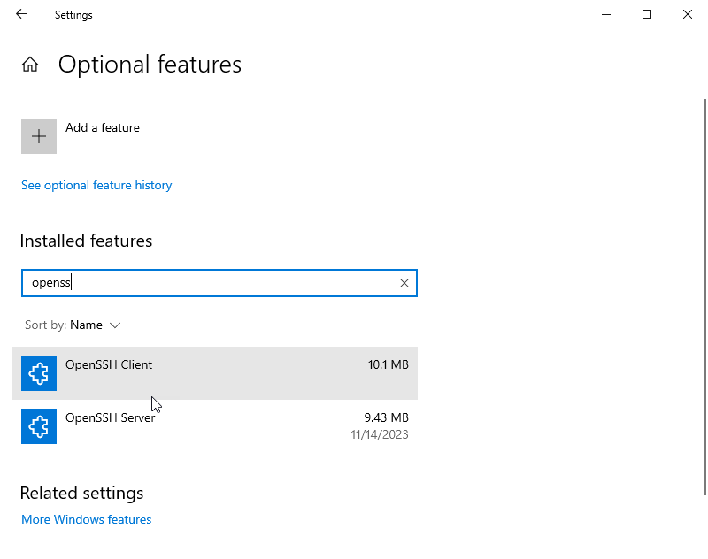Click the chevron next to Sort by Name
Screen dimensions: 708x559
(115, 325)
